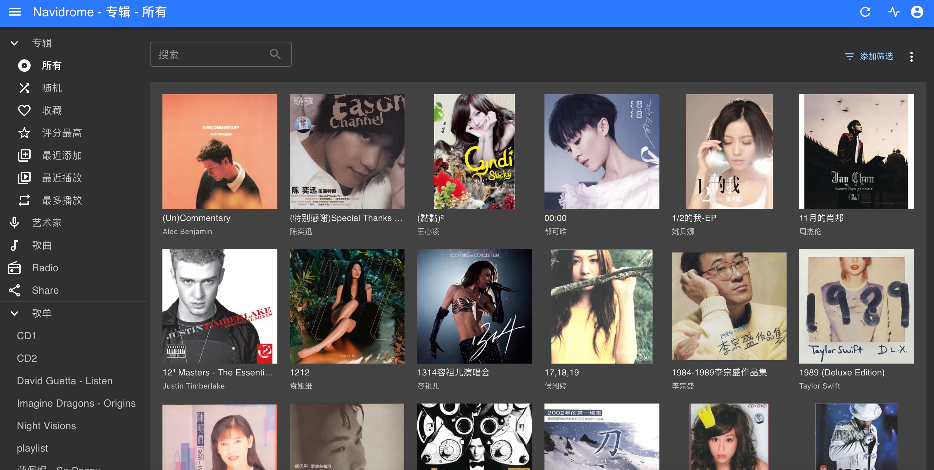The height and width of the screenshot is (470, 934).
Task: Go to 艺术家 page
Action: (47, 223)
